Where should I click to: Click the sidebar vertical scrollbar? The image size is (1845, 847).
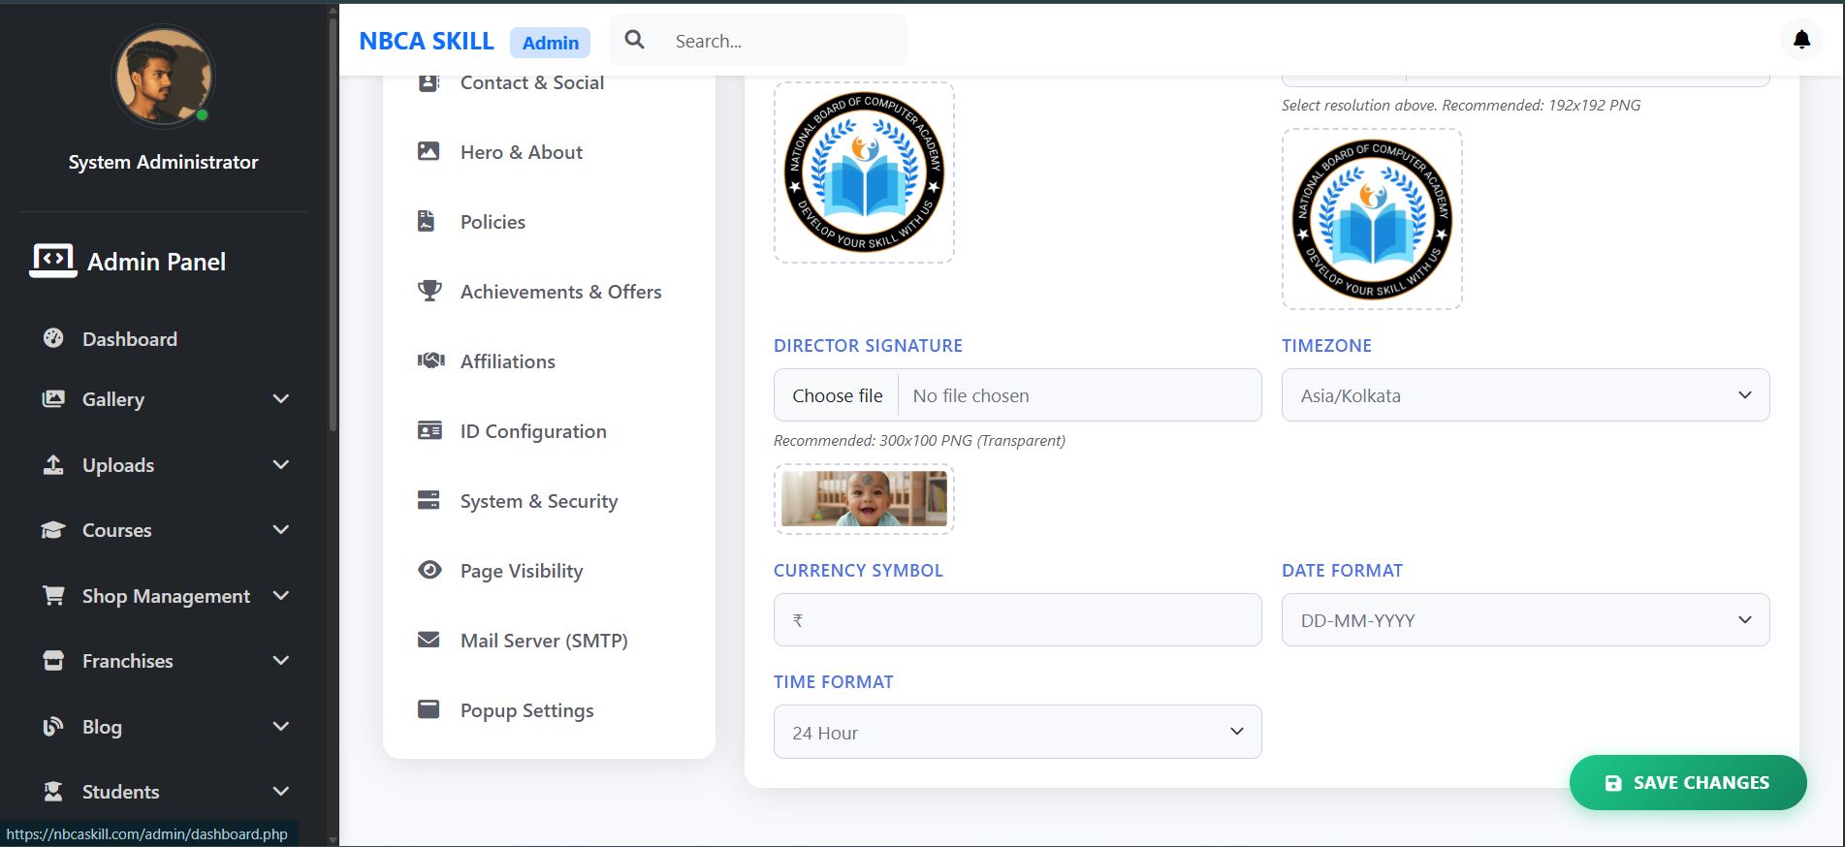click(x=334, y=223)
